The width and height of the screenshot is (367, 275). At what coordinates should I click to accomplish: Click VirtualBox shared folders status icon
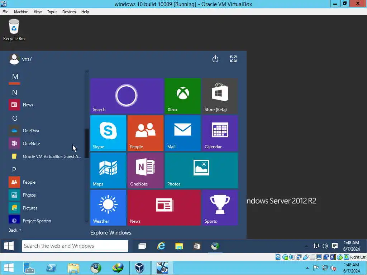tap(312, 257)
